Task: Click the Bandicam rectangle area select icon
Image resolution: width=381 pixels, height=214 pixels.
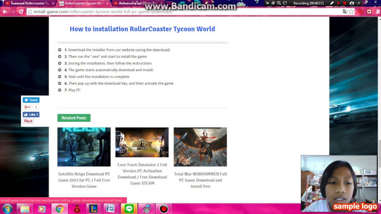Action: tap(285, 3)
